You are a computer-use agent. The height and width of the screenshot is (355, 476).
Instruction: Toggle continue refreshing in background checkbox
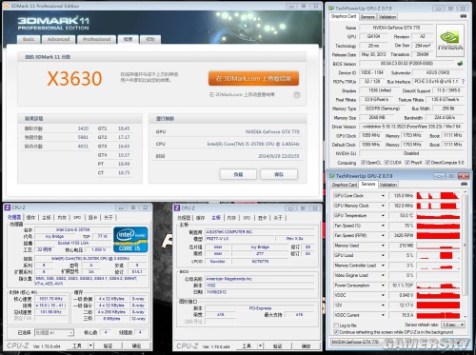[336, 332]
